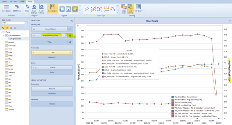Click the Fleet Stats export icon
Image resolution: width=232 pixels, height=125 pixels.
click(230, 21)
